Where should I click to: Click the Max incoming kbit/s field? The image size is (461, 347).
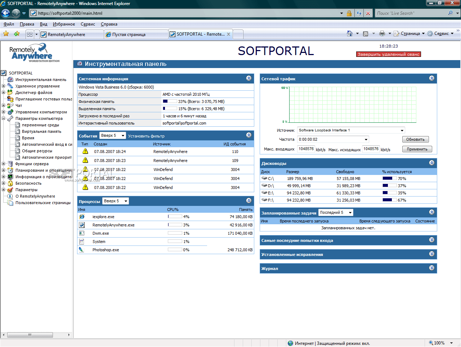coord(306,149)
